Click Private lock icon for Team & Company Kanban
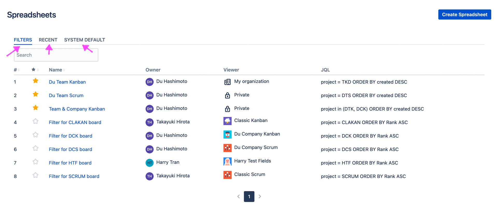The image size is (498, 208). coord(227,109)
